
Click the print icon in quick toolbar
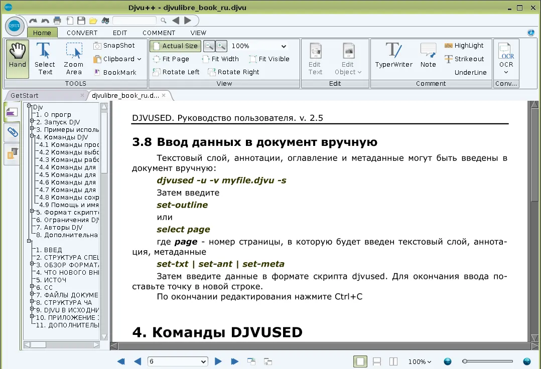[x=57, y=21]
